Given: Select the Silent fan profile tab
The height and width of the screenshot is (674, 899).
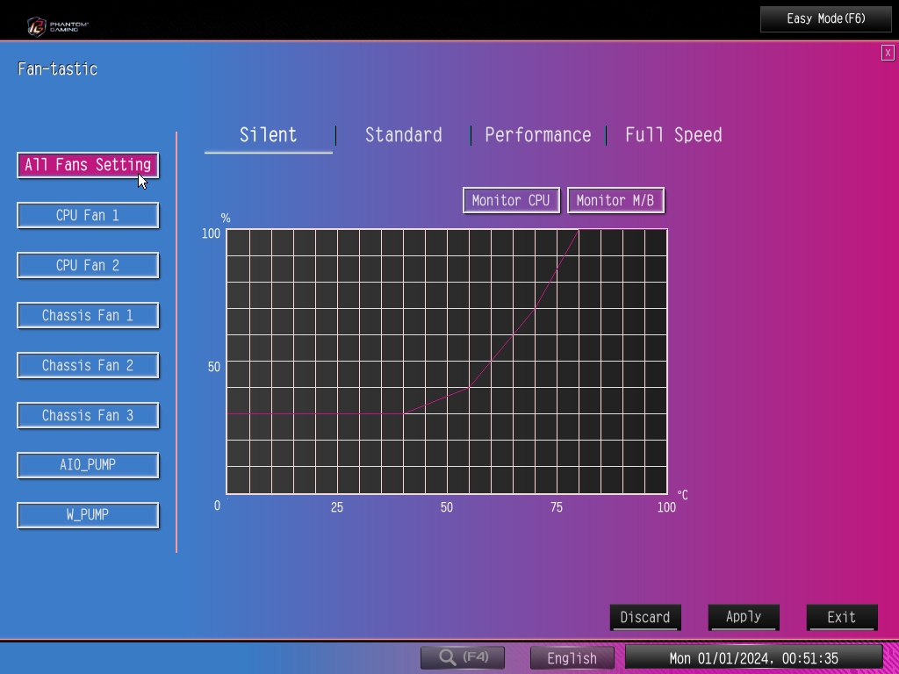Looking at the screenshot, I should pos(269,135).
